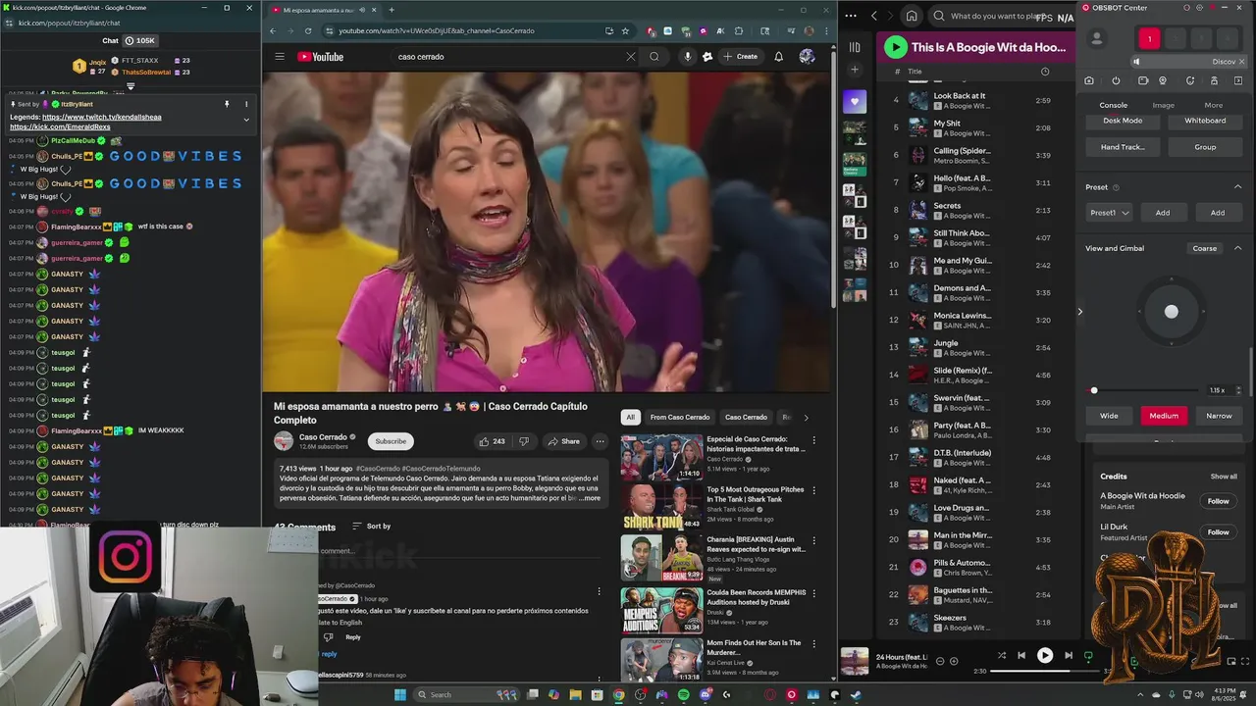Expand video description with '...more'

click(588, 498)
